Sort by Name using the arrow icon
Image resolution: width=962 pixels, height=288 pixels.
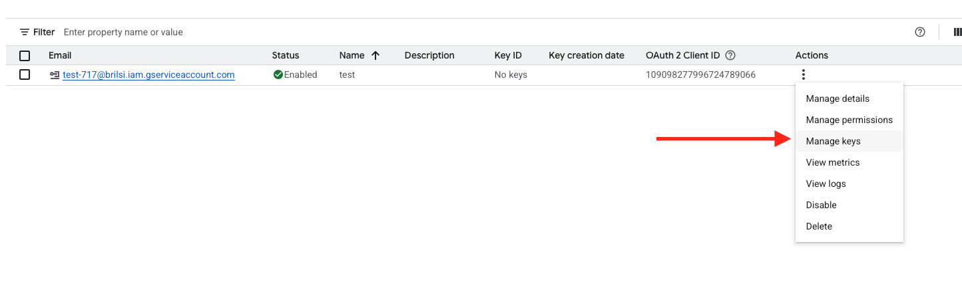click(x=375, y=55)
